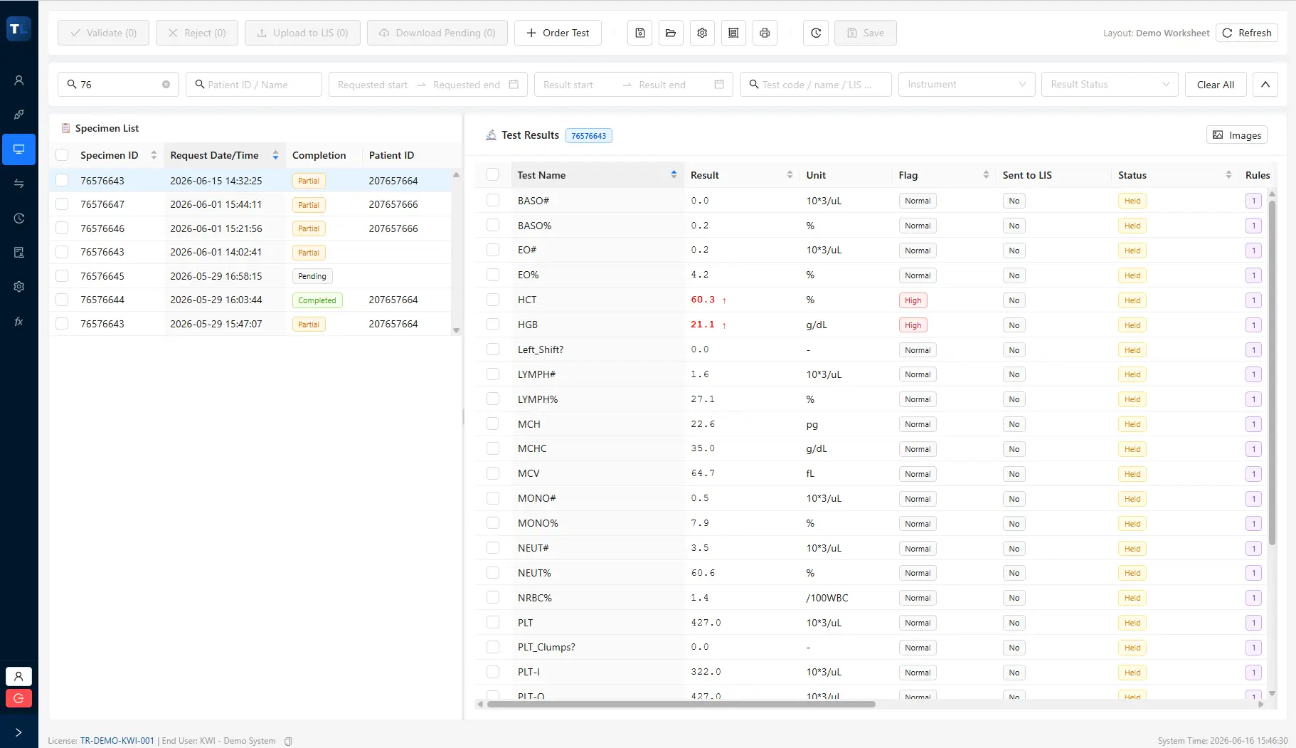
Task: Click the Download Pending (0) button
Action: click(437, 33)
